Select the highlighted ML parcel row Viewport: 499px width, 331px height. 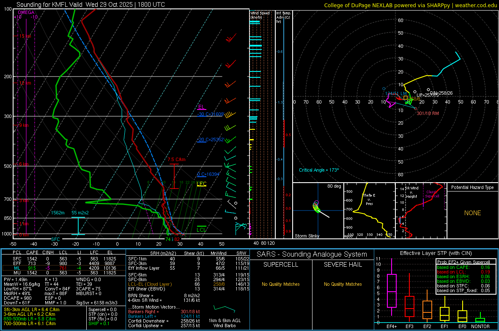tap(64, 268)
